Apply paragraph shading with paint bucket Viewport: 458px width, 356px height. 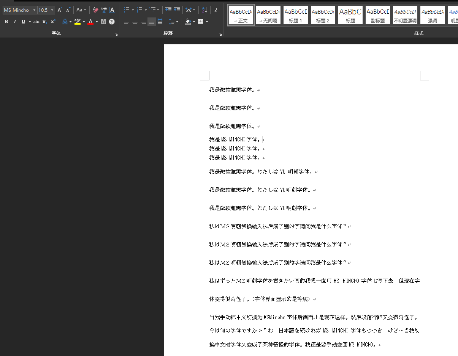click(x=188, y=22)
